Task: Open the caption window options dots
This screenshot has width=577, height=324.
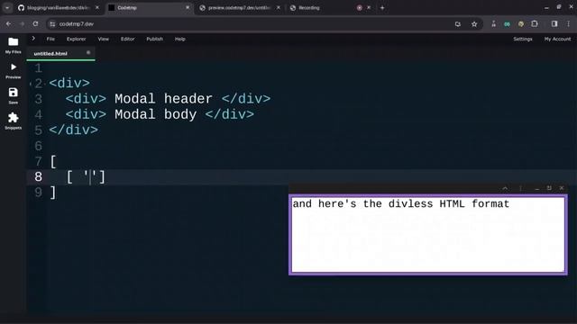Action: (x=520, y=188)
